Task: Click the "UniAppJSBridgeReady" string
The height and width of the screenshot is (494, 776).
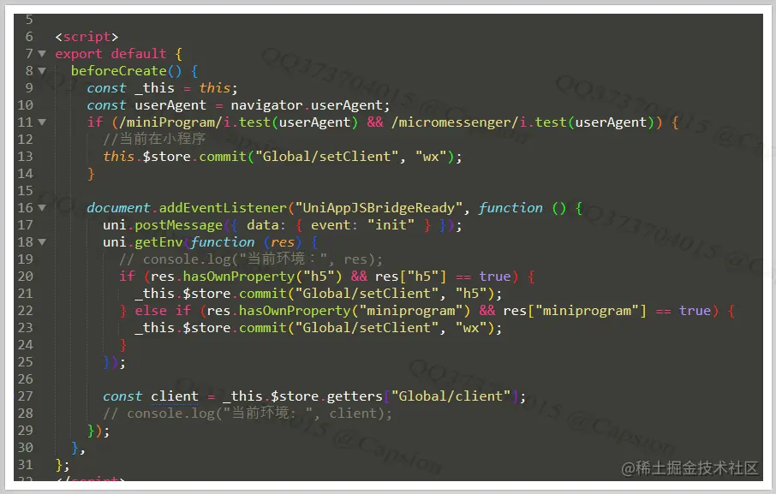Action: point(379,208)
